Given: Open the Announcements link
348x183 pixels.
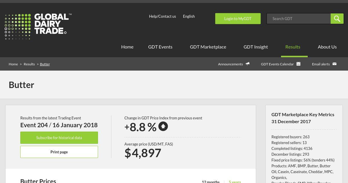Looking at the screenshot, I should coord(231,64).
